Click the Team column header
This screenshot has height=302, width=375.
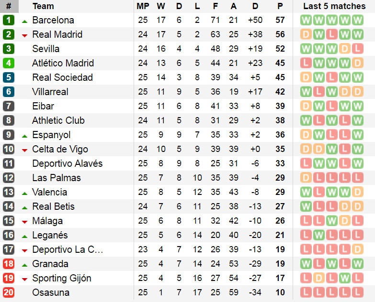43,6
